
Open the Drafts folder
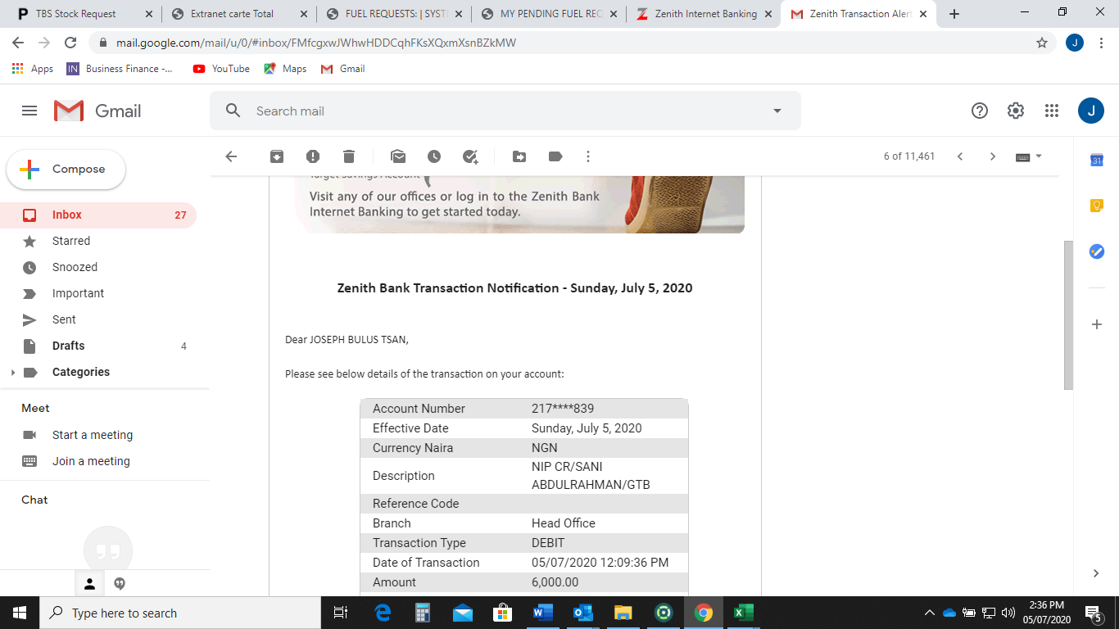pos(98,346)
